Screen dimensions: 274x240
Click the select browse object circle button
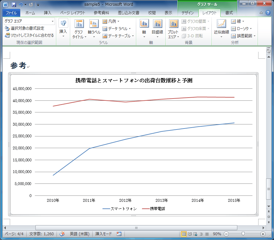click(x=269, y=217)
